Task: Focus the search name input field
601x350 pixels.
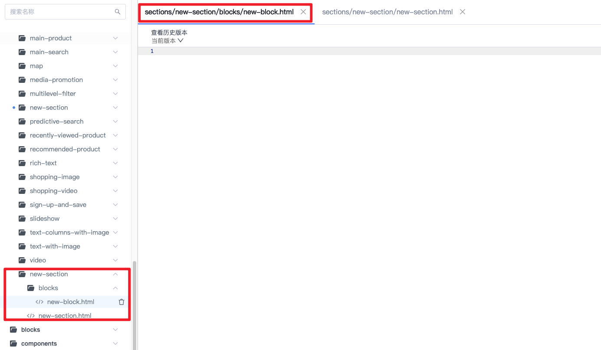Action: coord(61,12)
